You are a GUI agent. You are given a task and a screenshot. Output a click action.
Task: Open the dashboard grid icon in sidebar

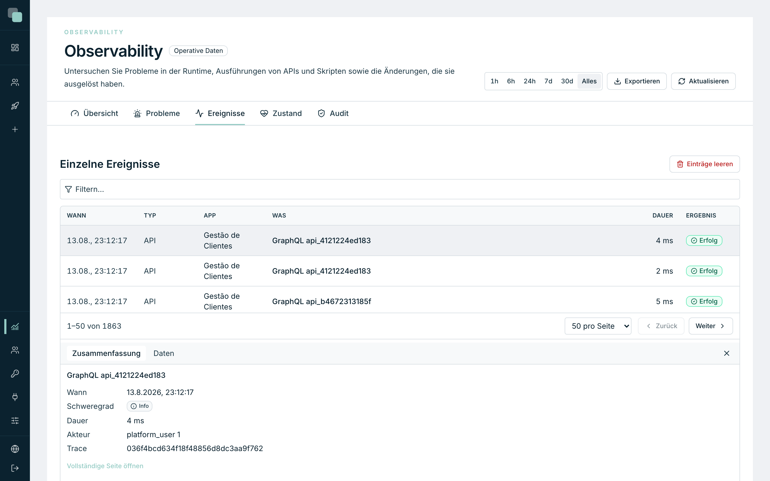[15, 47]
